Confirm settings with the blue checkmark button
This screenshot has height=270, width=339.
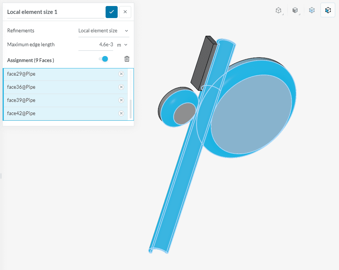(112, 12)
